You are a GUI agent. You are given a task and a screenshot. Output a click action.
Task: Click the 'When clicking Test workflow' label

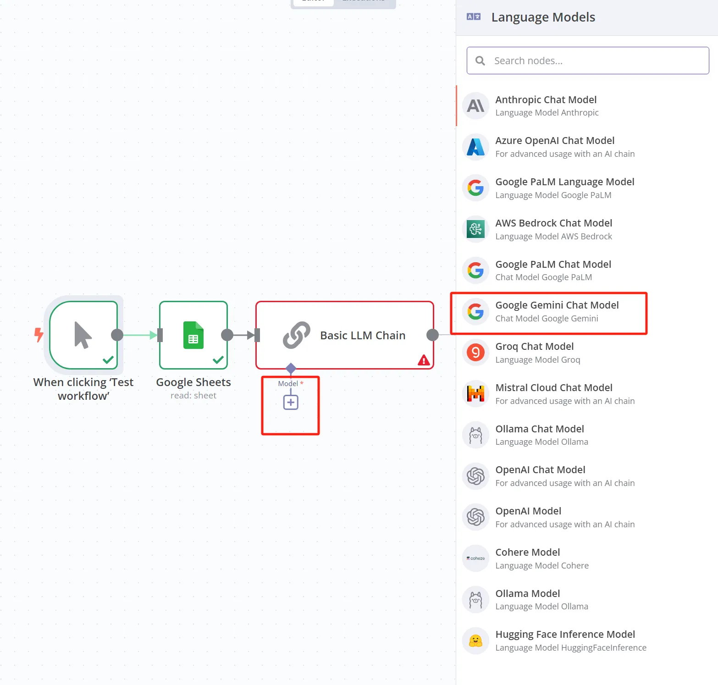[83, 389]
